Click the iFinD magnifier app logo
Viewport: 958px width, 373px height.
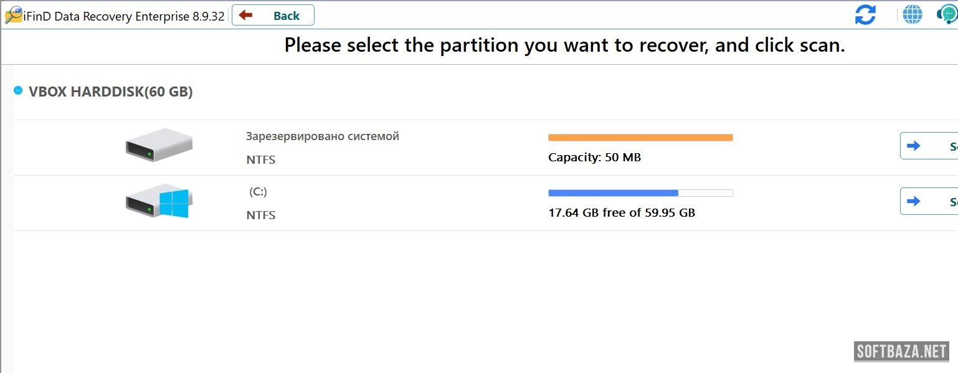[13, 15]
